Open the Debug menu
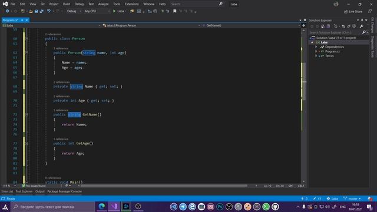Viewport: 377px width, 212px height. point(79,4)
